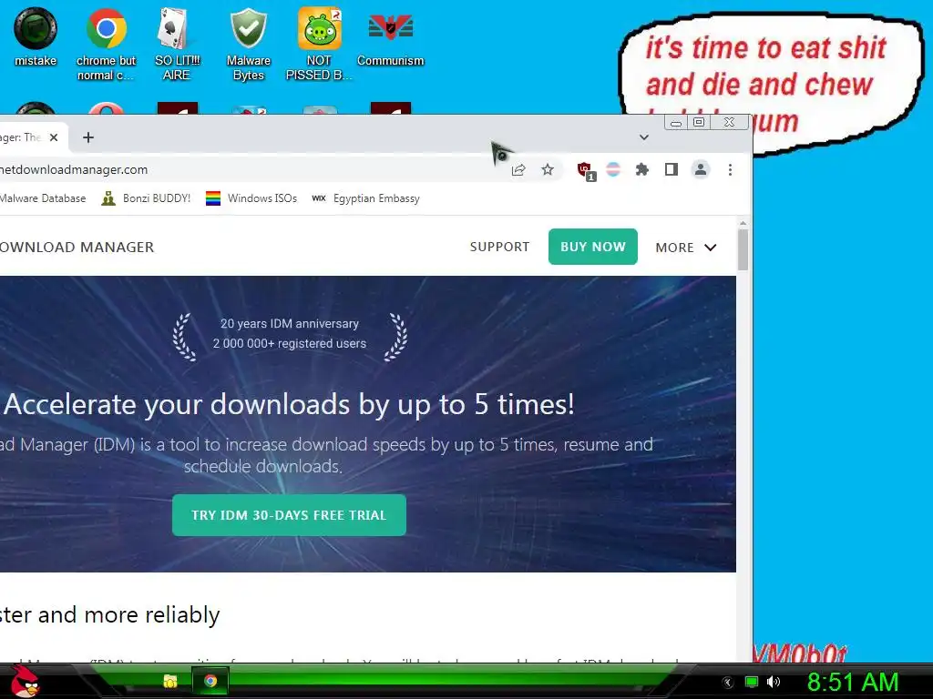Bookmark this page with the star icon
This screenshot has height=699, width=933.
[548, 170]
